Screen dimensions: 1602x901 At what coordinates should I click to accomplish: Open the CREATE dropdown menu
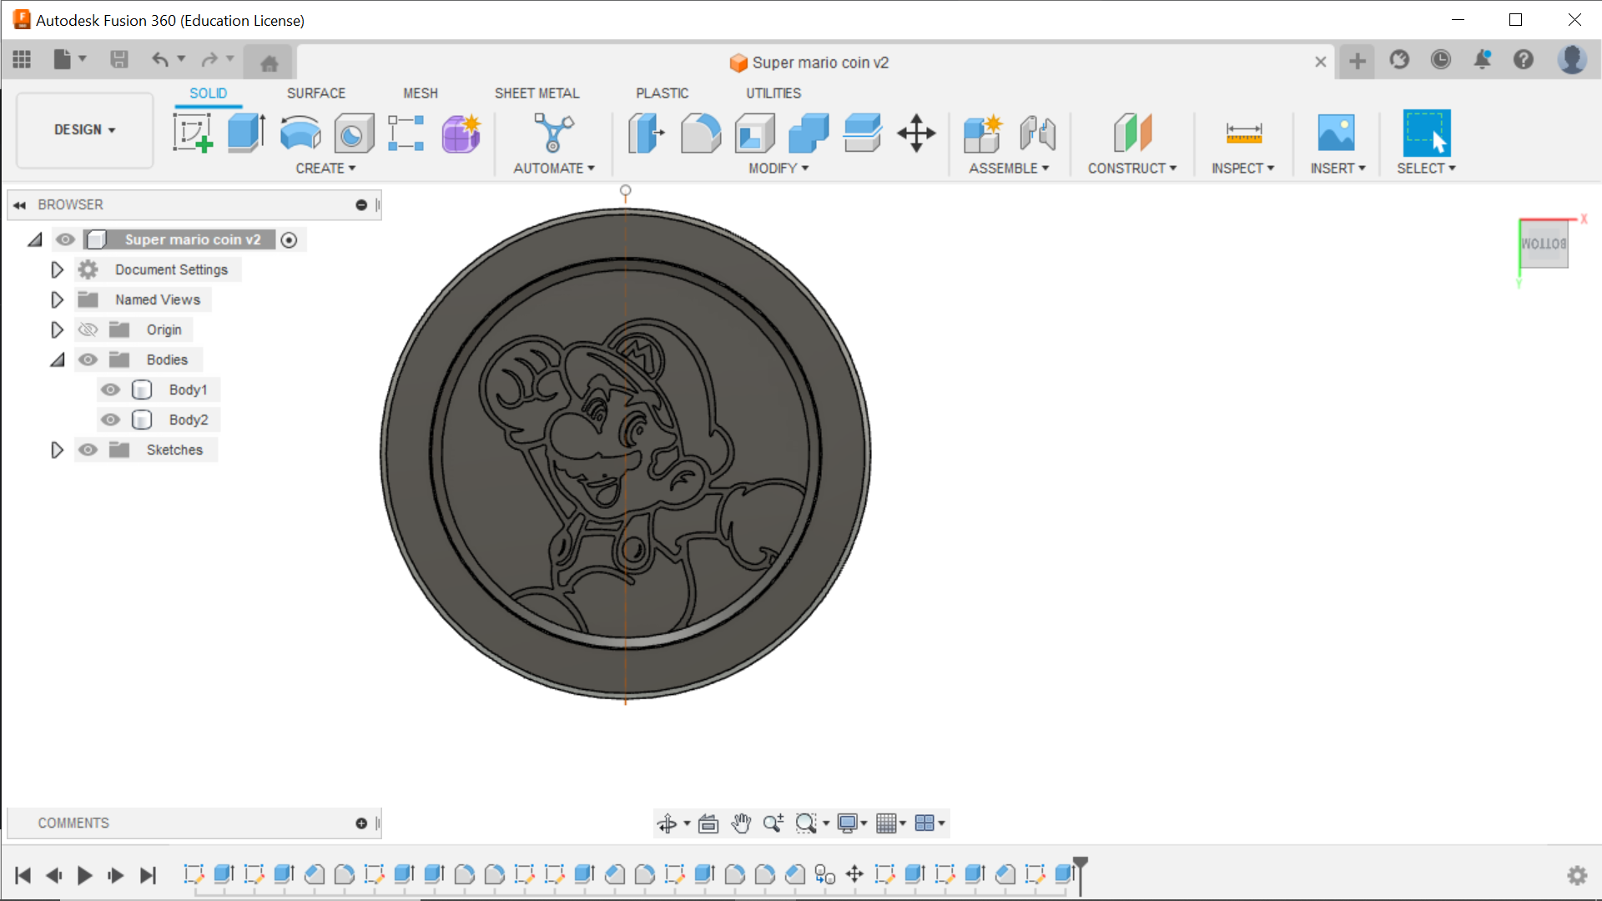[325, 169]
